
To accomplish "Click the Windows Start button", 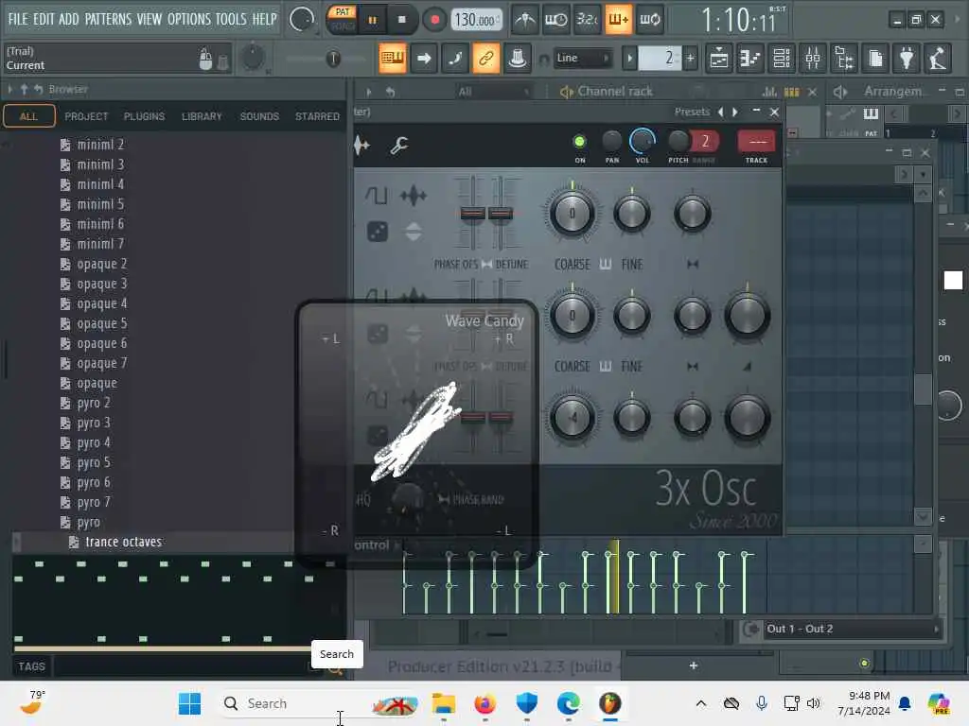I will pos(189,703).
